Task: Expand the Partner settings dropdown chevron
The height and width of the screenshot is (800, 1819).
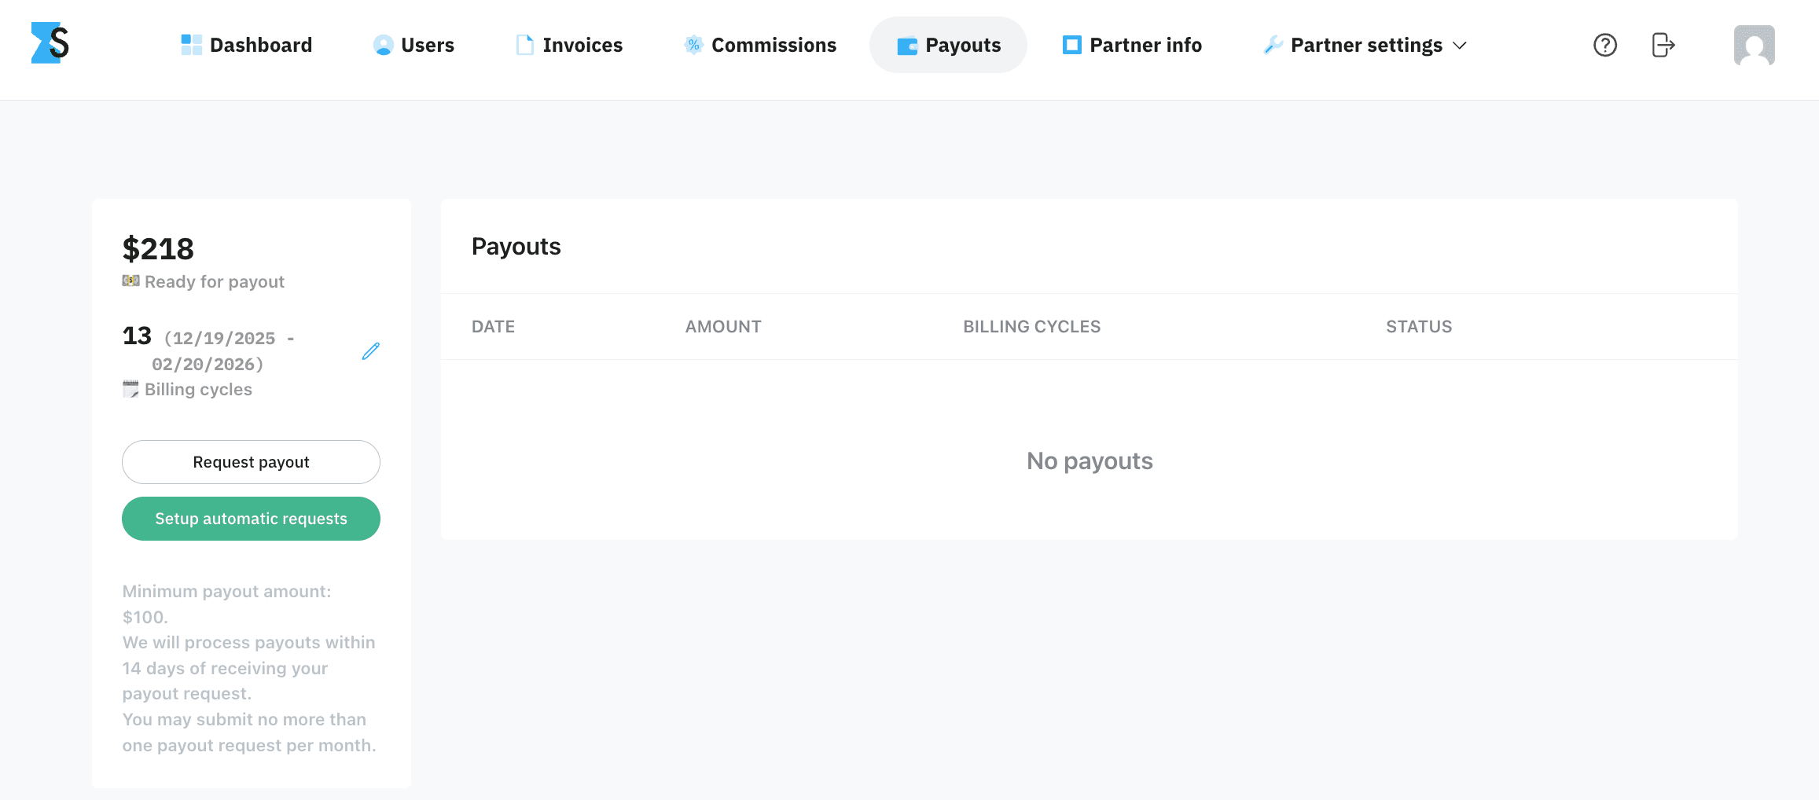Action: (1461, 46)
